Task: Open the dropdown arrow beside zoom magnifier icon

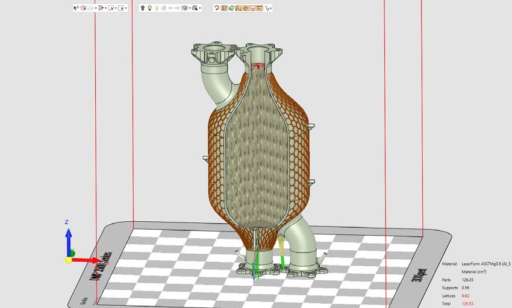Action: (200, 8)
